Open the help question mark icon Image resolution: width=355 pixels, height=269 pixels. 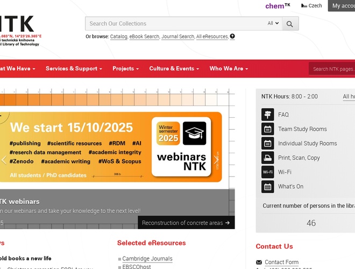click(x=232, y=37)
